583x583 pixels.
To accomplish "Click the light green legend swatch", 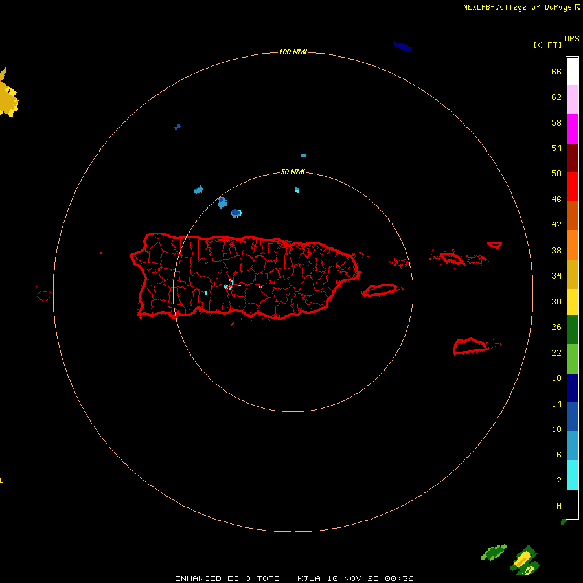I will tap(572, 359).
